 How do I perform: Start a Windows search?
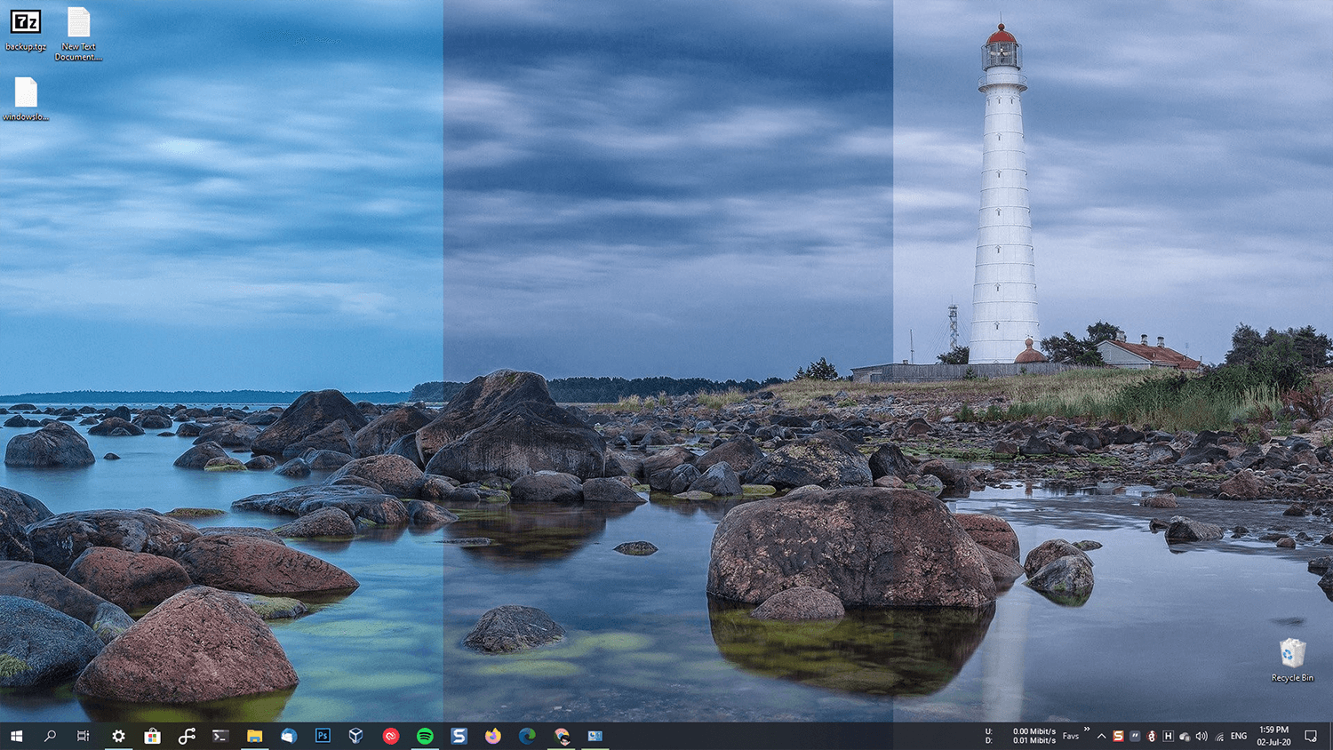click(50, 736)
